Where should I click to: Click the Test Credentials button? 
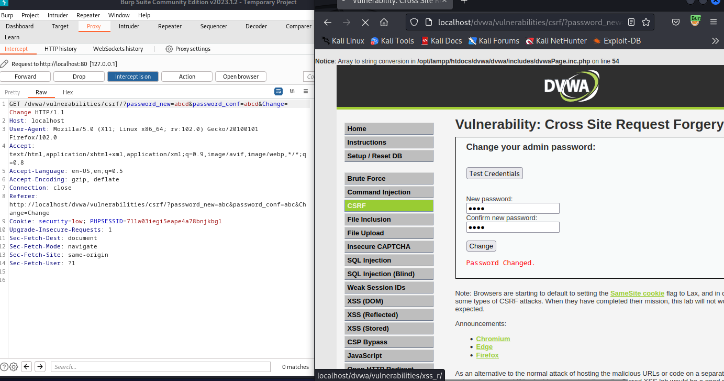(494, 173)
